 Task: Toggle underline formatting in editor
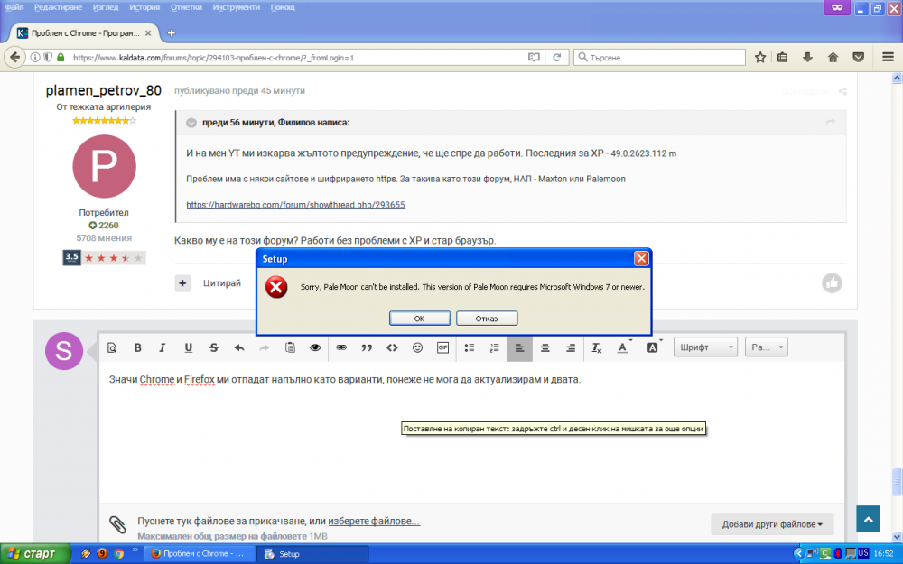click(x=189, y=347)
